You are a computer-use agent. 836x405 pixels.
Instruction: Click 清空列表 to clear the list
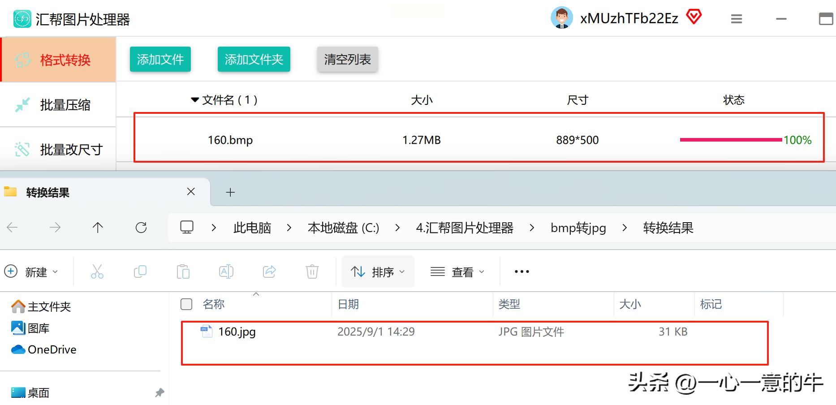point(347,59)
